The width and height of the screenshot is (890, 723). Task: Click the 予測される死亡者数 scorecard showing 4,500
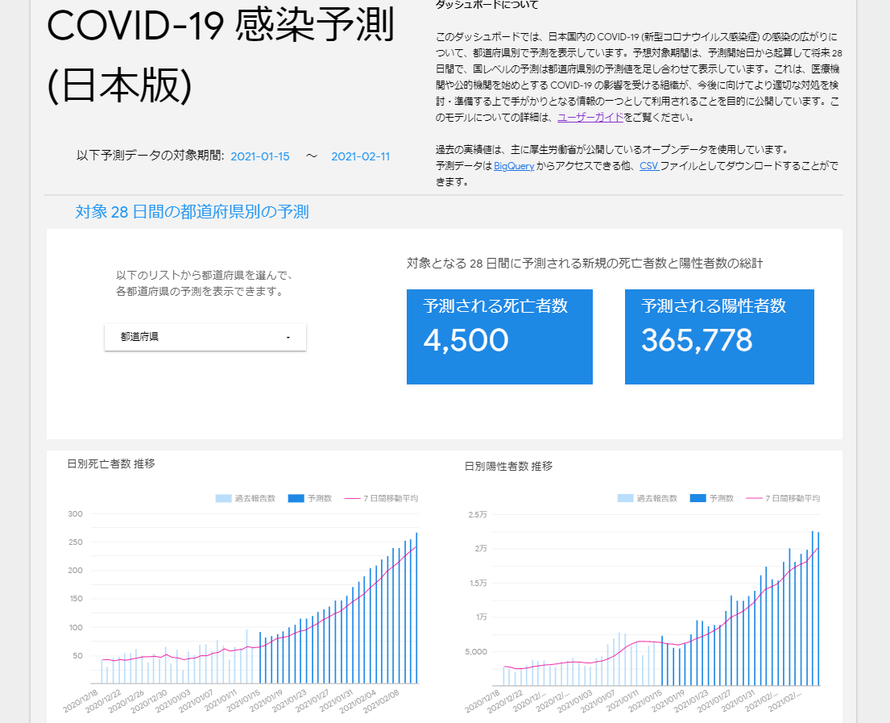pos(499,337)
